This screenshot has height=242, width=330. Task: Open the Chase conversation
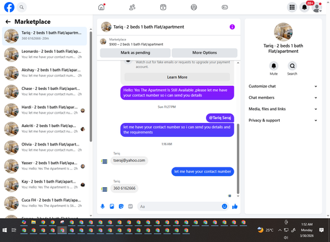pyautogui.click(x=45, y=92)
